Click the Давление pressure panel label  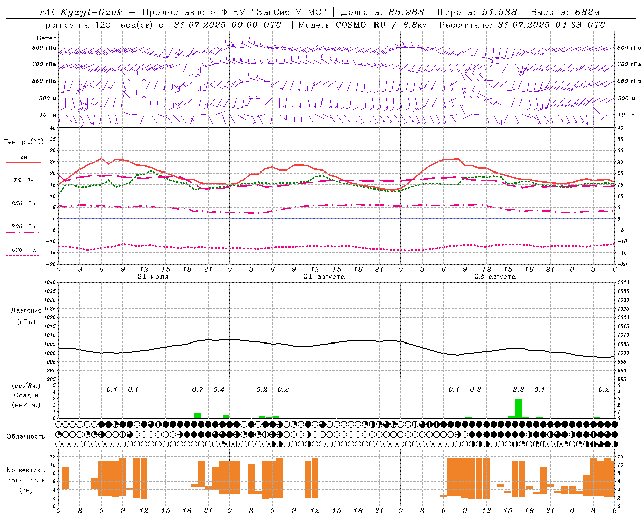[x=26, y=311]
